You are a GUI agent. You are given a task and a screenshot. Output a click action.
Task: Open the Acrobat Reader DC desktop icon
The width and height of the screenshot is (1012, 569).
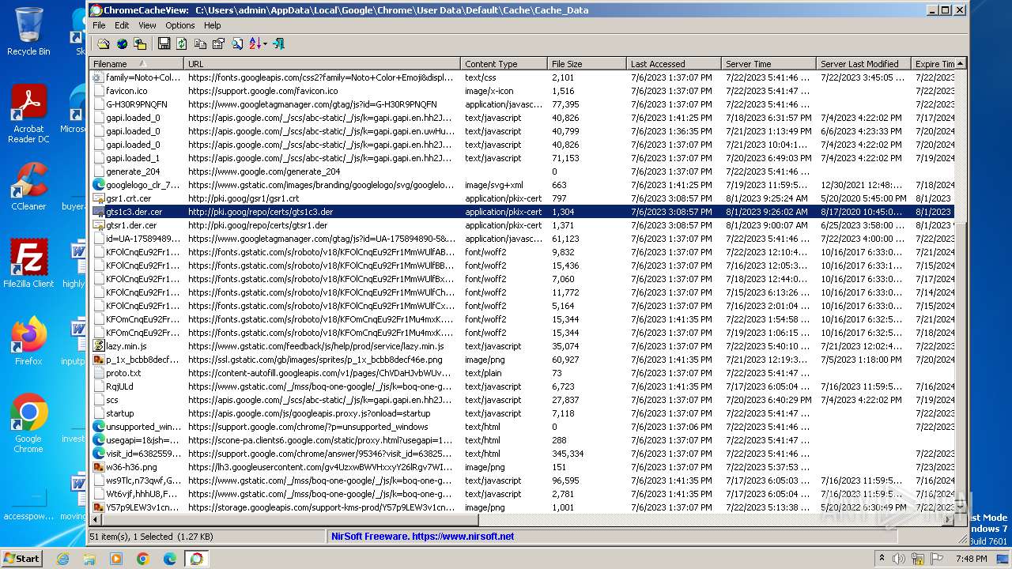click(28, 114)
